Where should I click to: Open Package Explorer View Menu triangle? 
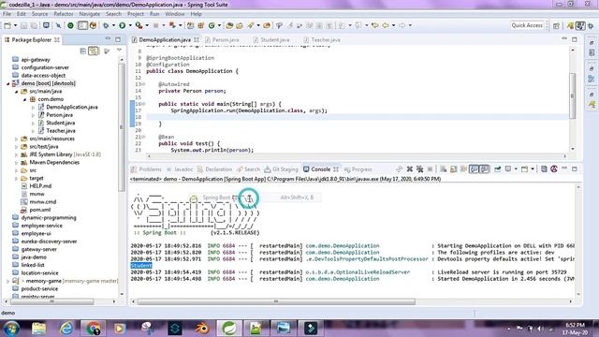[x=120, y=51]
